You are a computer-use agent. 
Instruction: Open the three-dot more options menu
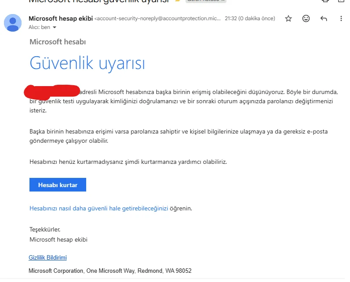point(341,18)
